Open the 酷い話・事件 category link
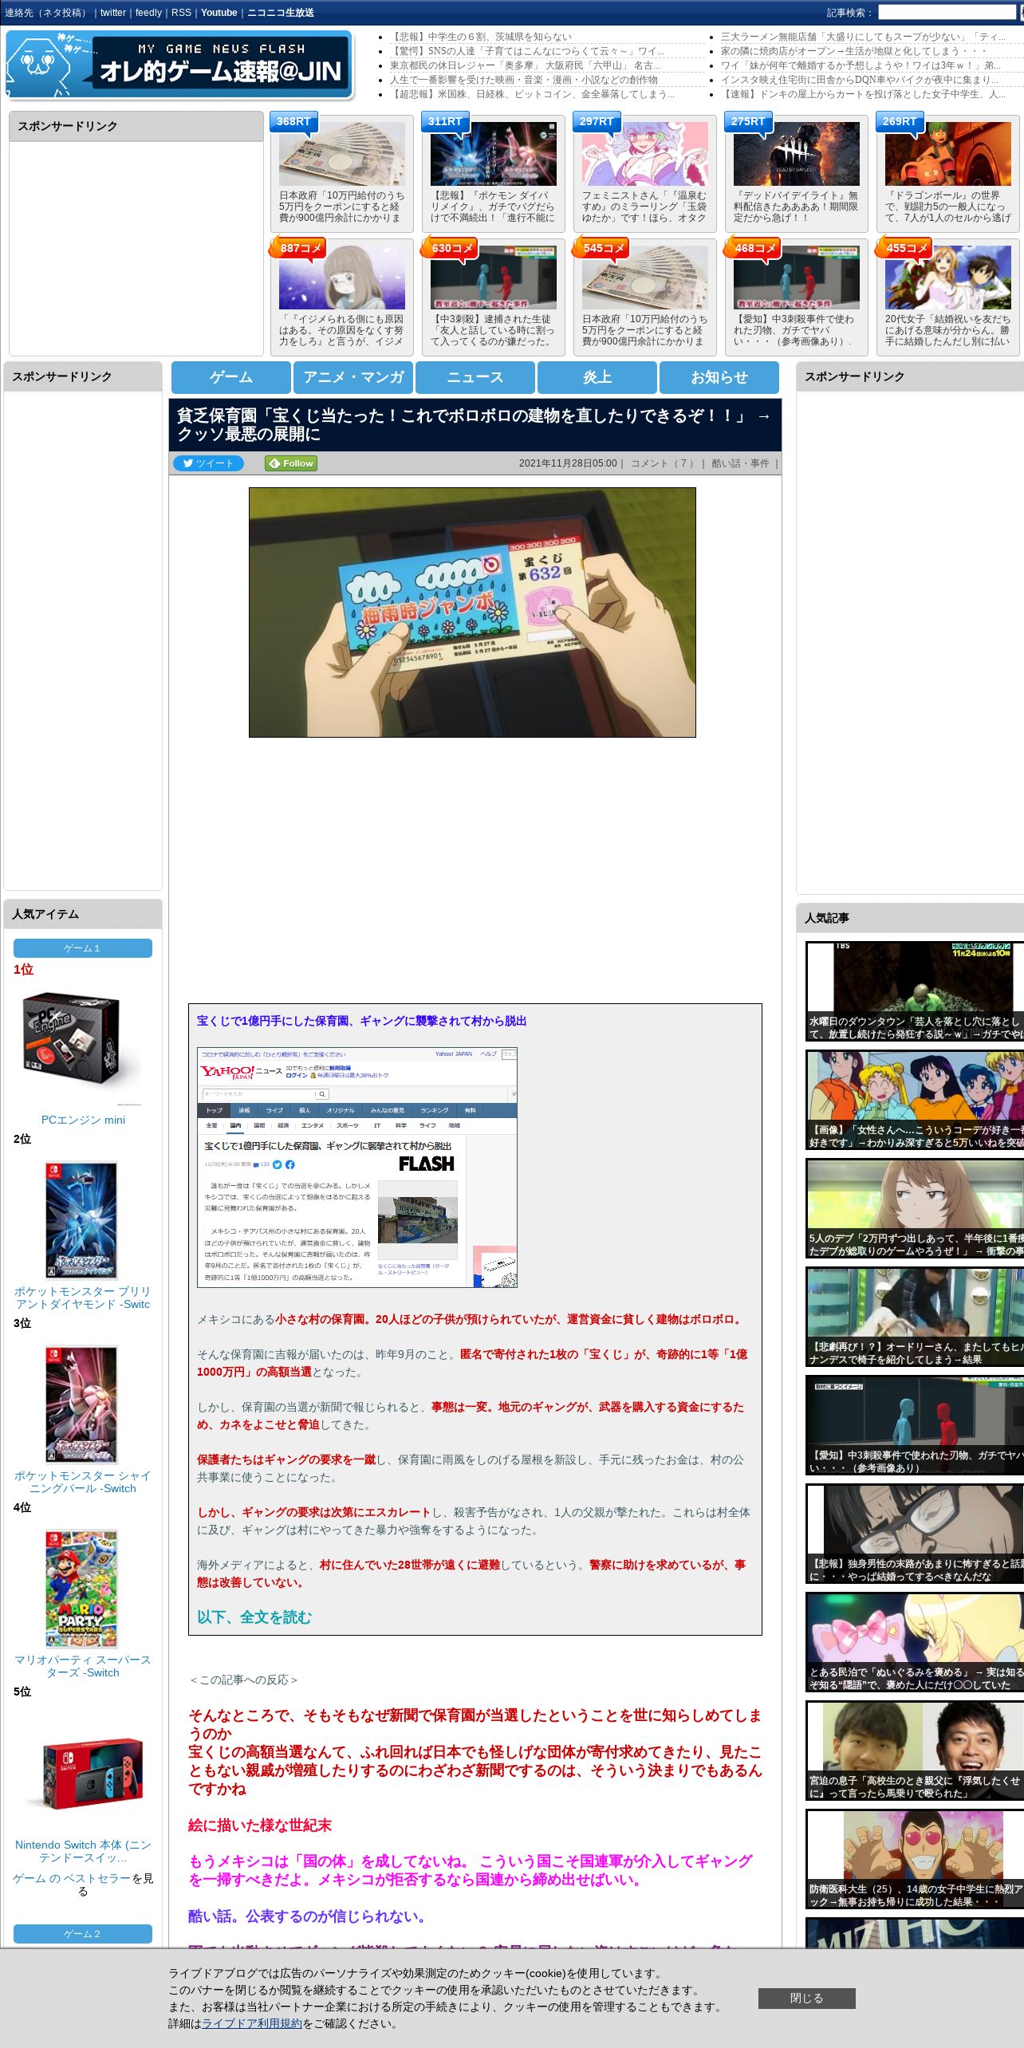This screenshot has height=2048, width=1024. [x=740, y=463]
